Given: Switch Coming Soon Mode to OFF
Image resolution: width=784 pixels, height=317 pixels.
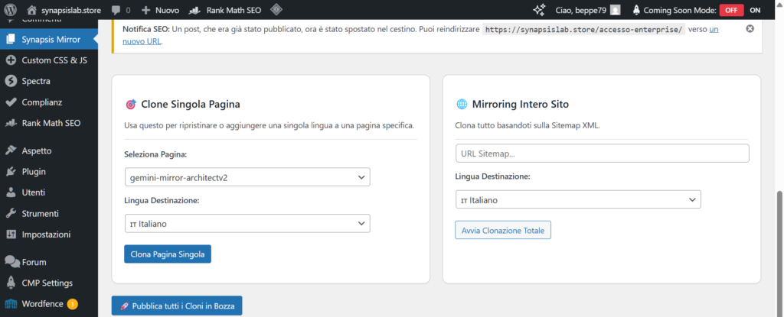Looking at the screenshot, I should (731, 10).
